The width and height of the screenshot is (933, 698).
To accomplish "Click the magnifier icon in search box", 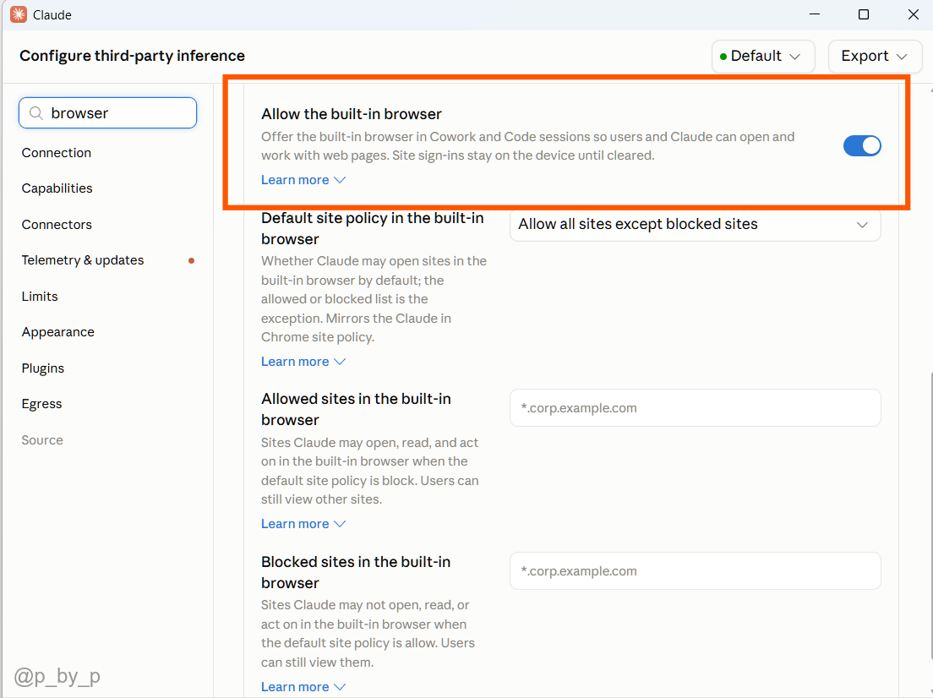I will (x=36, y=113).
